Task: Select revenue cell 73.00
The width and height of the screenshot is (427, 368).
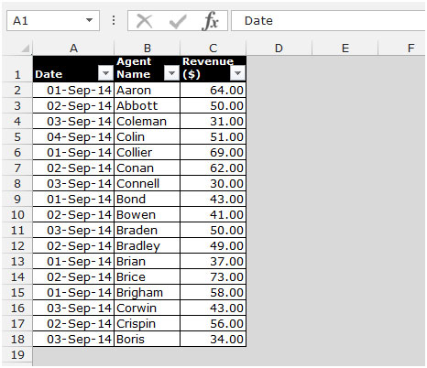Action: tap(213, 276)
